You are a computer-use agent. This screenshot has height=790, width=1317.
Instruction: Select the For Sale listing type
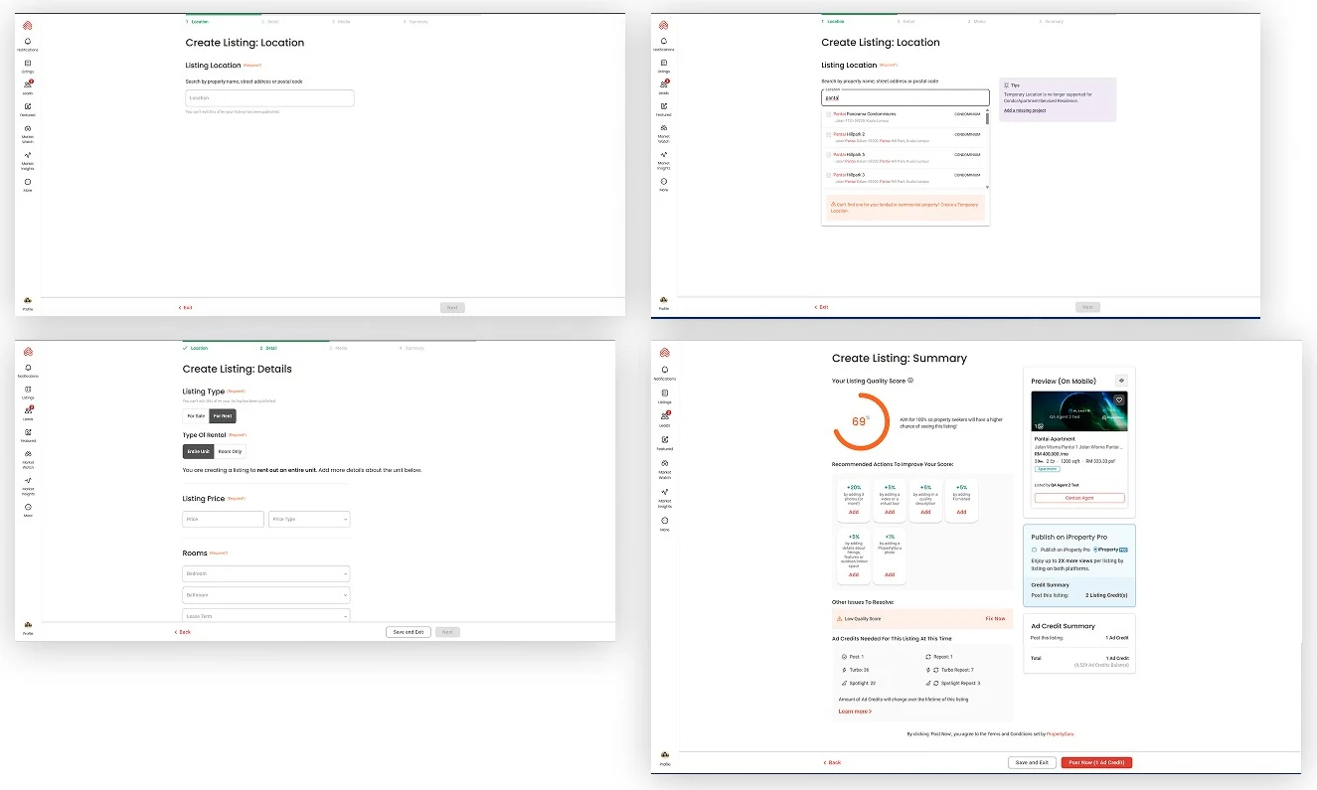(196, 416)
